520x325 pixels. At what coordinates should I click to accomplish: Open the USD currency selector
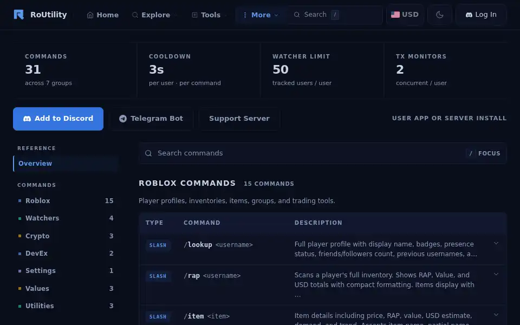[x=405, y=15]
